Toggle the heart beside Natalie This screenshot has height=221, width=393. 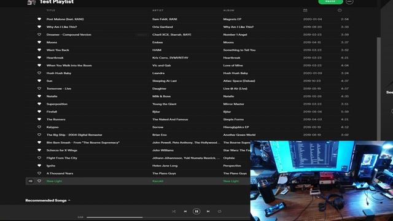click(x=39, y=96)
